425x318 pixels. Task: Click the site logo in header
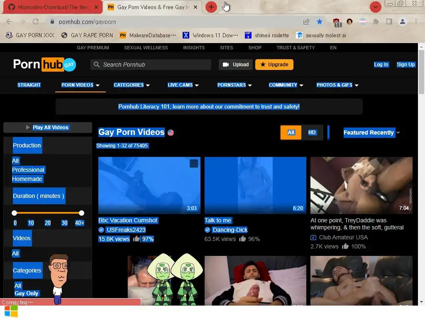click(45, 64)
